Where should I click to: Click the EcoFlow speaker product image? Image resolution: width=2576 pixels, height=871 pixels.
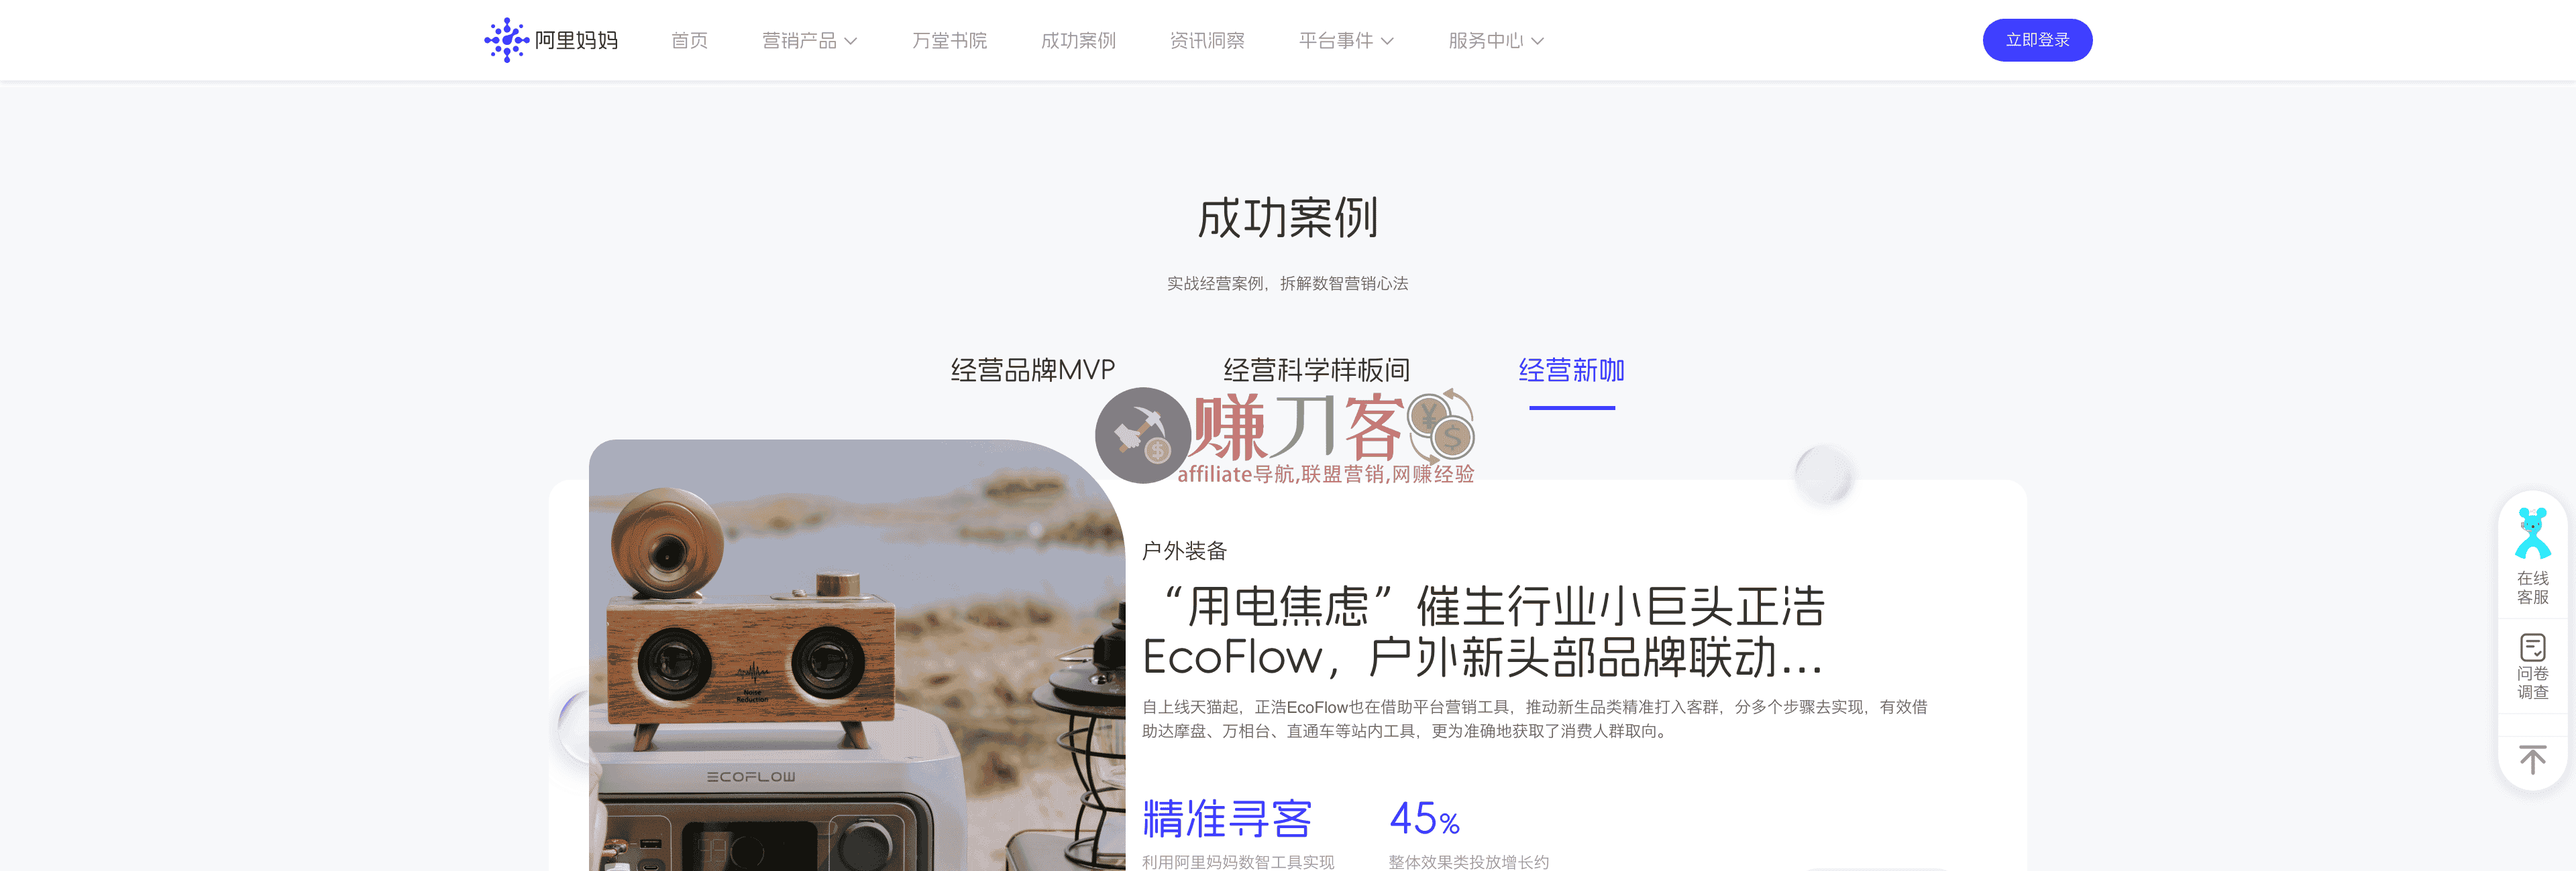pyautogui.click(x=857, y=655)
